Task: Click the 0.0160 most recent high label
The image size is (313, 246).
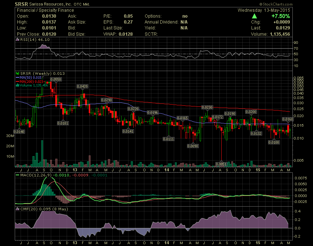Action: point(288,119)
